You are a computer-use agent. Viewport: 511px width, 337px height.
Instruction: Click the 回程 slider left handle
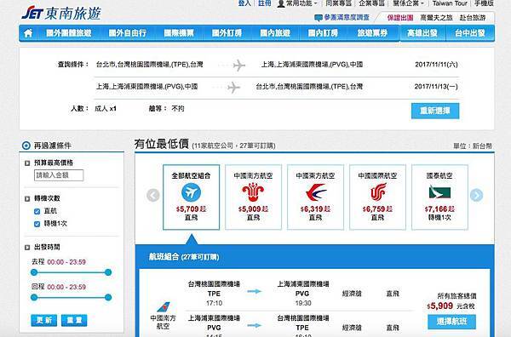(x=34, y=297)
